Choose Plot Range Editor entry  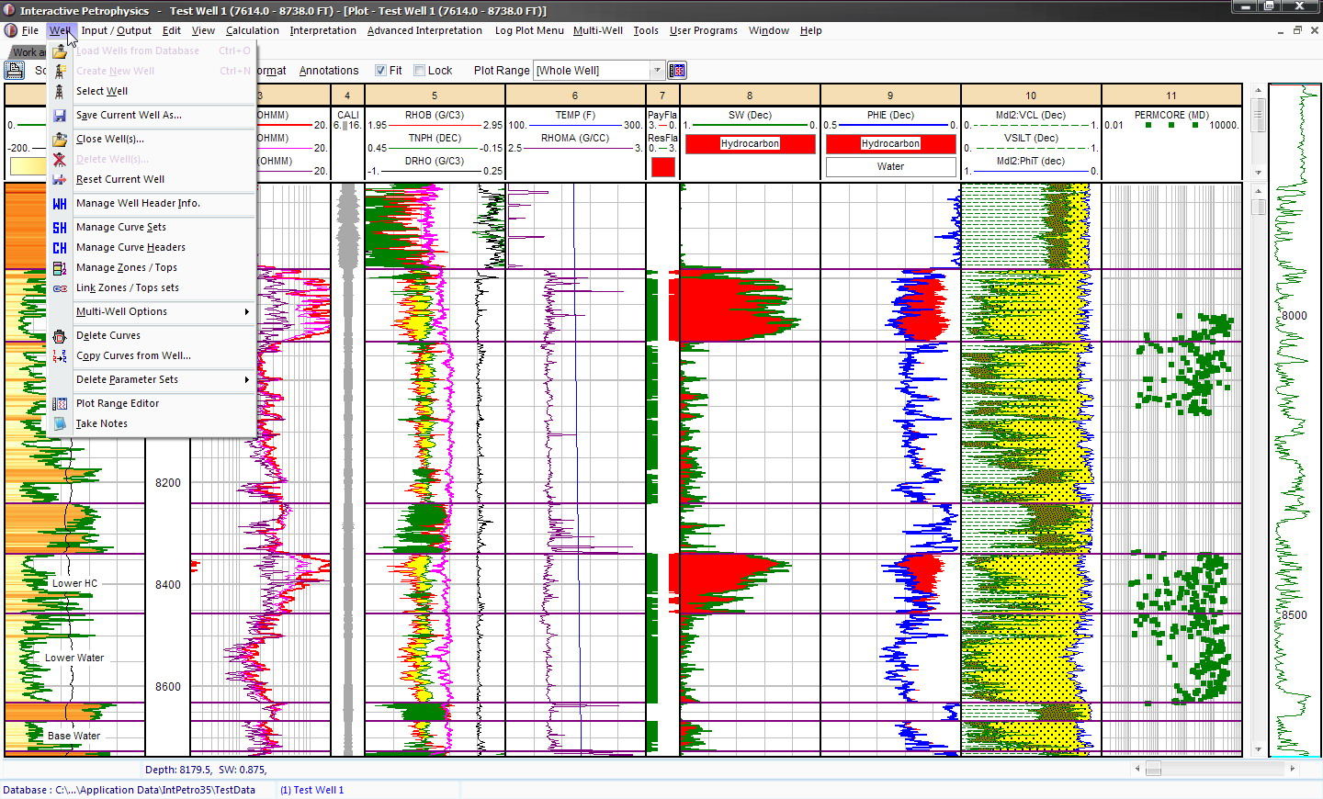point(152,403)
